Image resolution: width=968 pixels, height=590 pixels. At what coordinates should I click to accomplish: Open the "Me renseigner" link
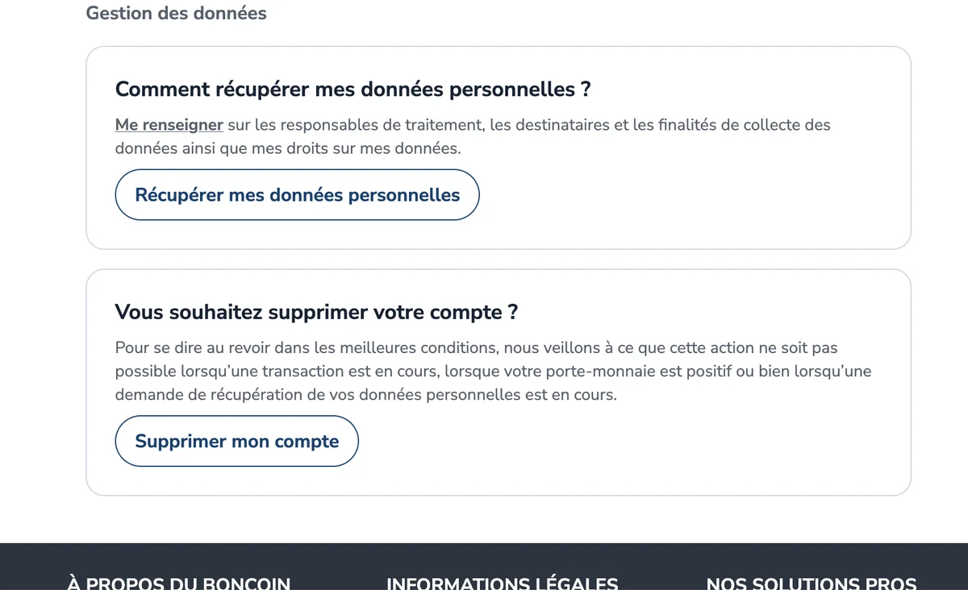click(x=169, y=125)
